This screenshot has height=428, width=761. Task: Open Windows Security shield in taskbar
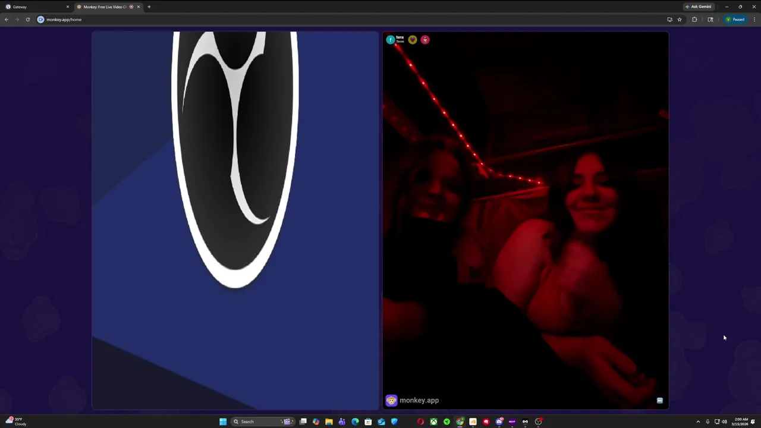[x=394, y=421]
